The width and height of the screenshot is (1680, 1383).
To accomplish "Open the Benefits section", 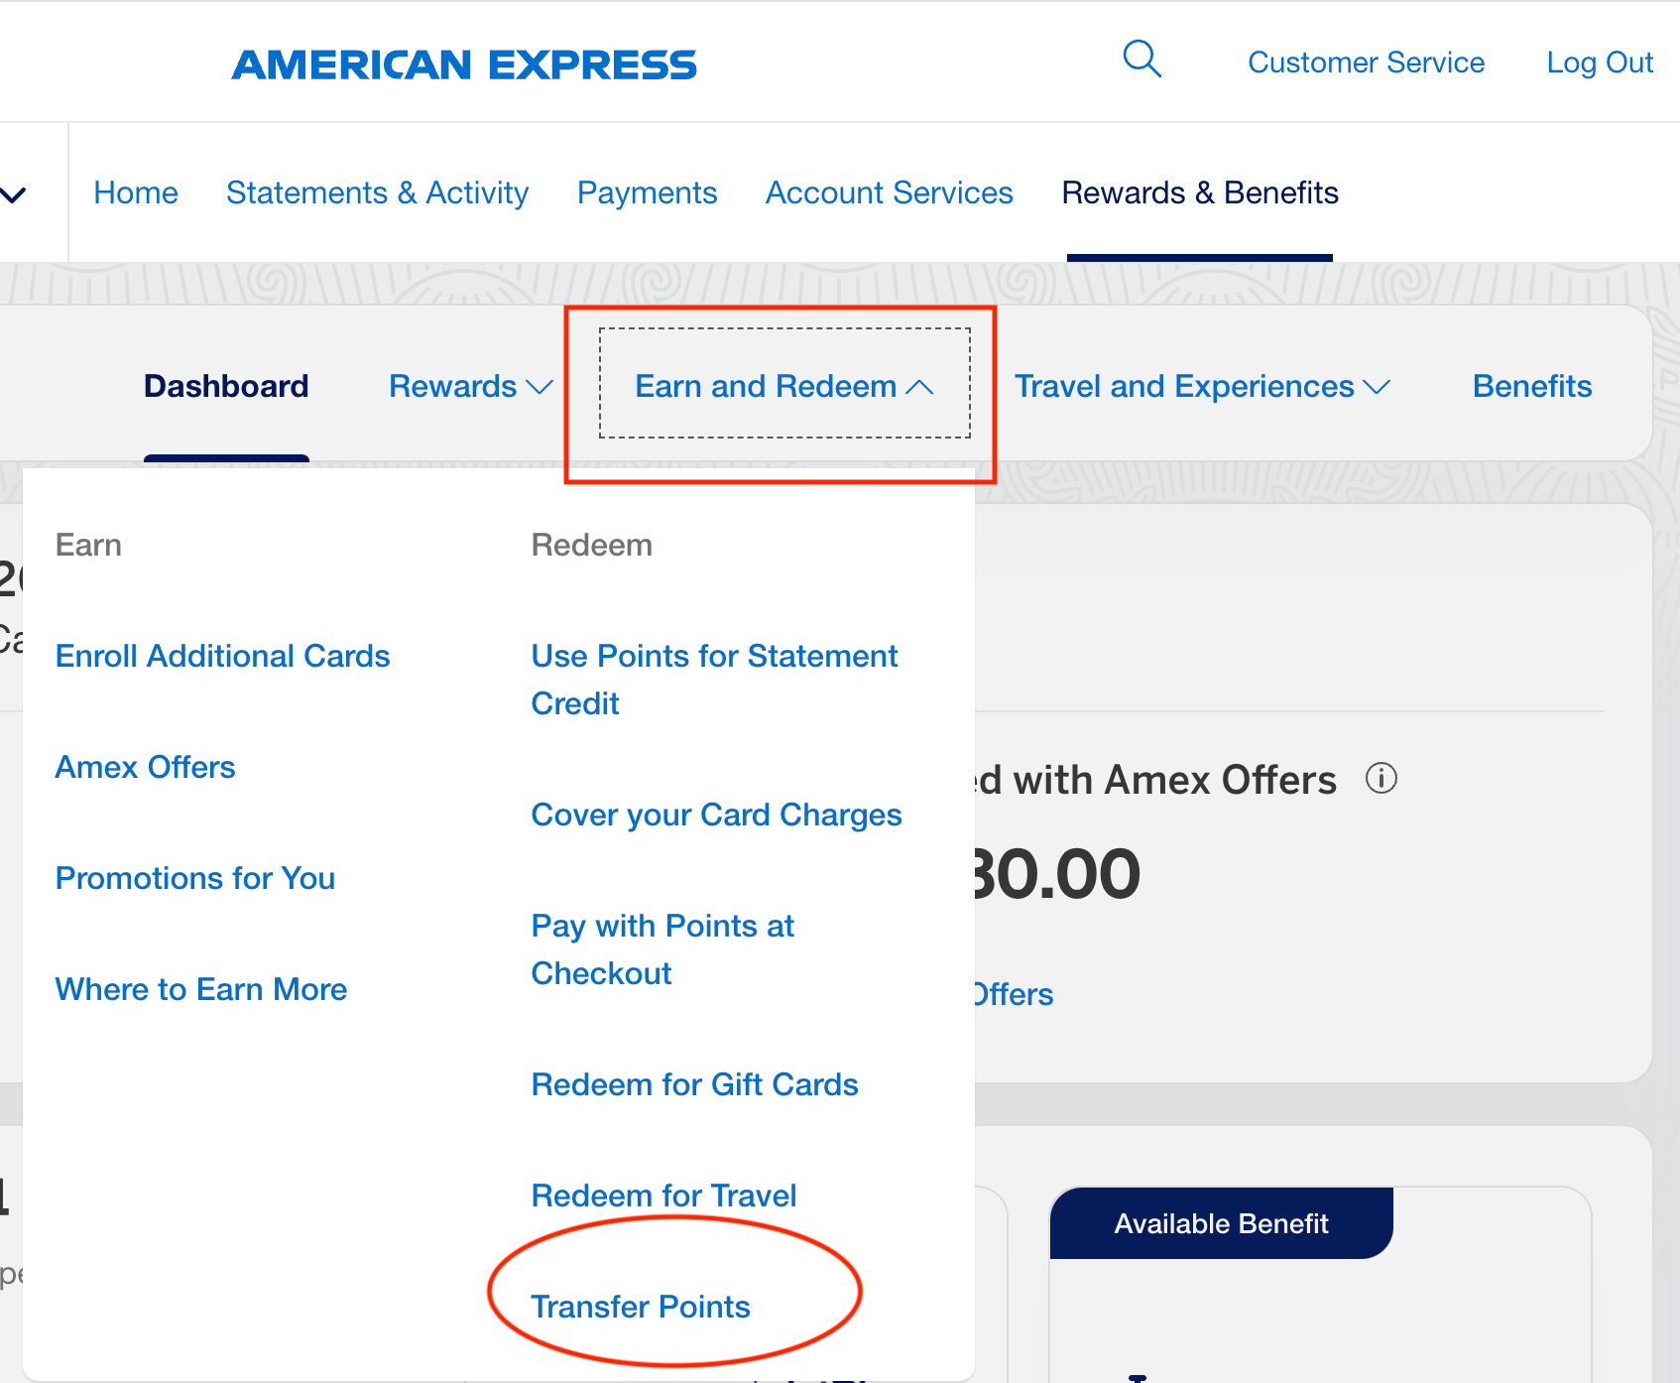I will [x=1531, y=387].
